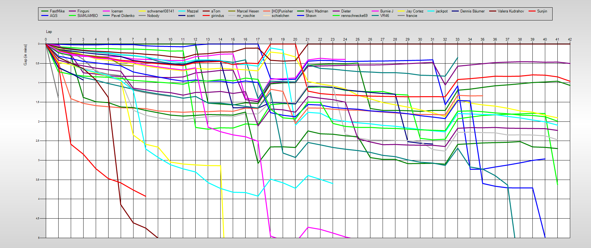591x248 pixels.
Task: Click the Jay Cortez yellow legend swatch
Action: [x=401, y=11]
